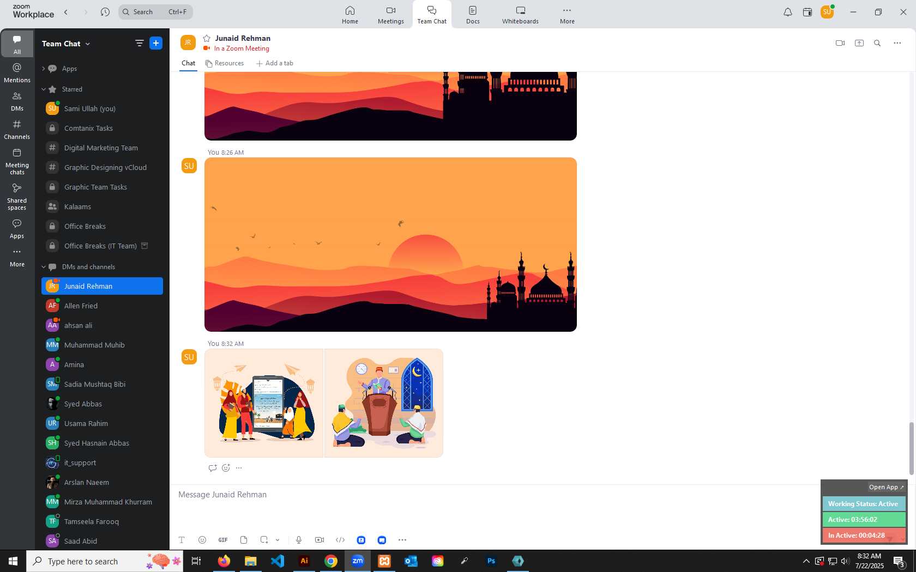Open Digital Marketing Team channel
This screenshot has width=916, height=572.
pos(102,148)
